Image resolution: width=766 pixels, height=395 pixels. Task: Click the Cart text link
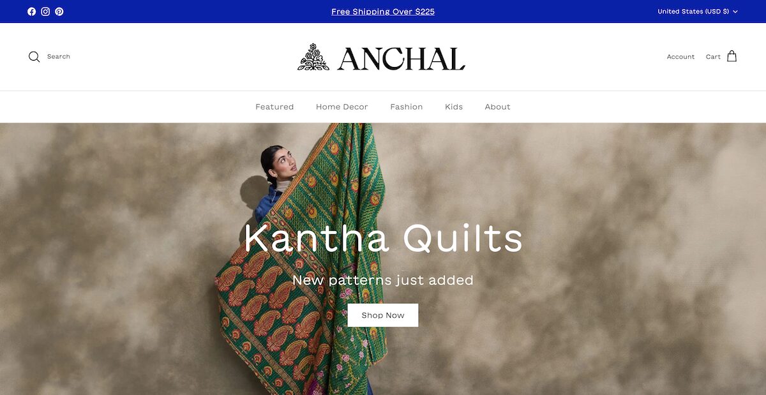(x=713, y=57)
